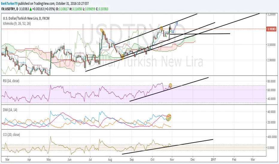Click the 20.0000 DMI axis label
This screenshot has height=164, width=279.
(x=272, y=122)
